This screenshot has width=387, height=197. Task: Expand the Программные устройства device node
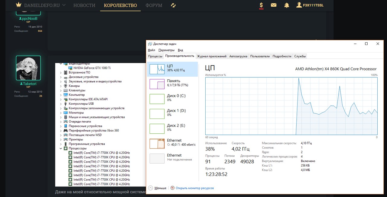[x=61, y=144]
